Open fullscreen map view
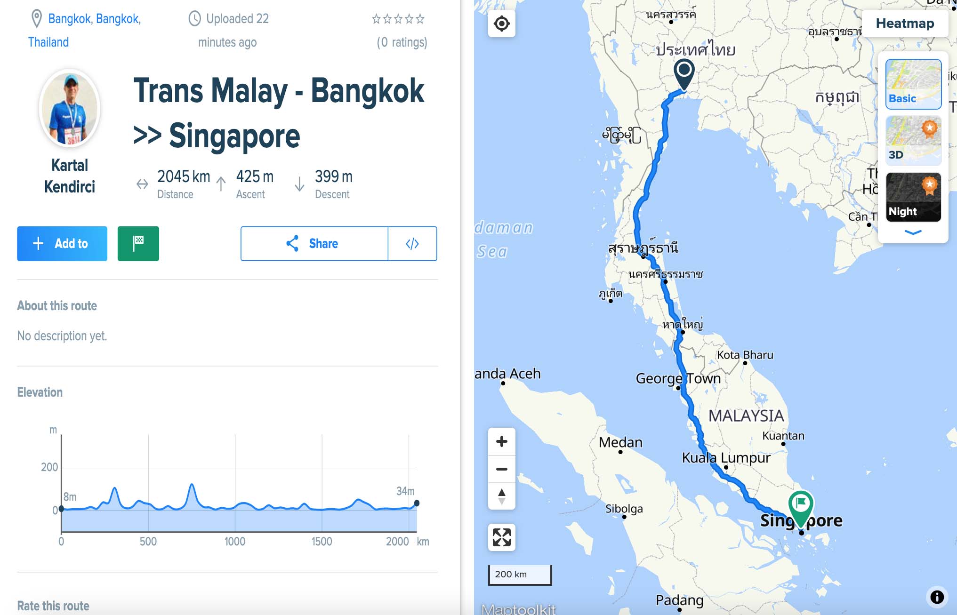This screenshot has height=615, width=957. 502,537
